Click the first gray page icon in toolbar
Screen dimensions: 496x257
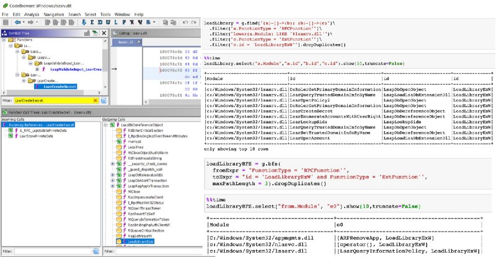pos(48,22)
